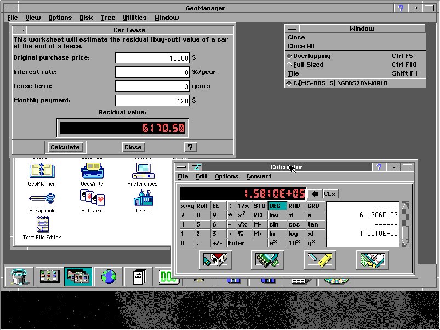This screenshot has width=440, height=330.
Task: Switch calculator to GRD mode
Action: (316, 206)
